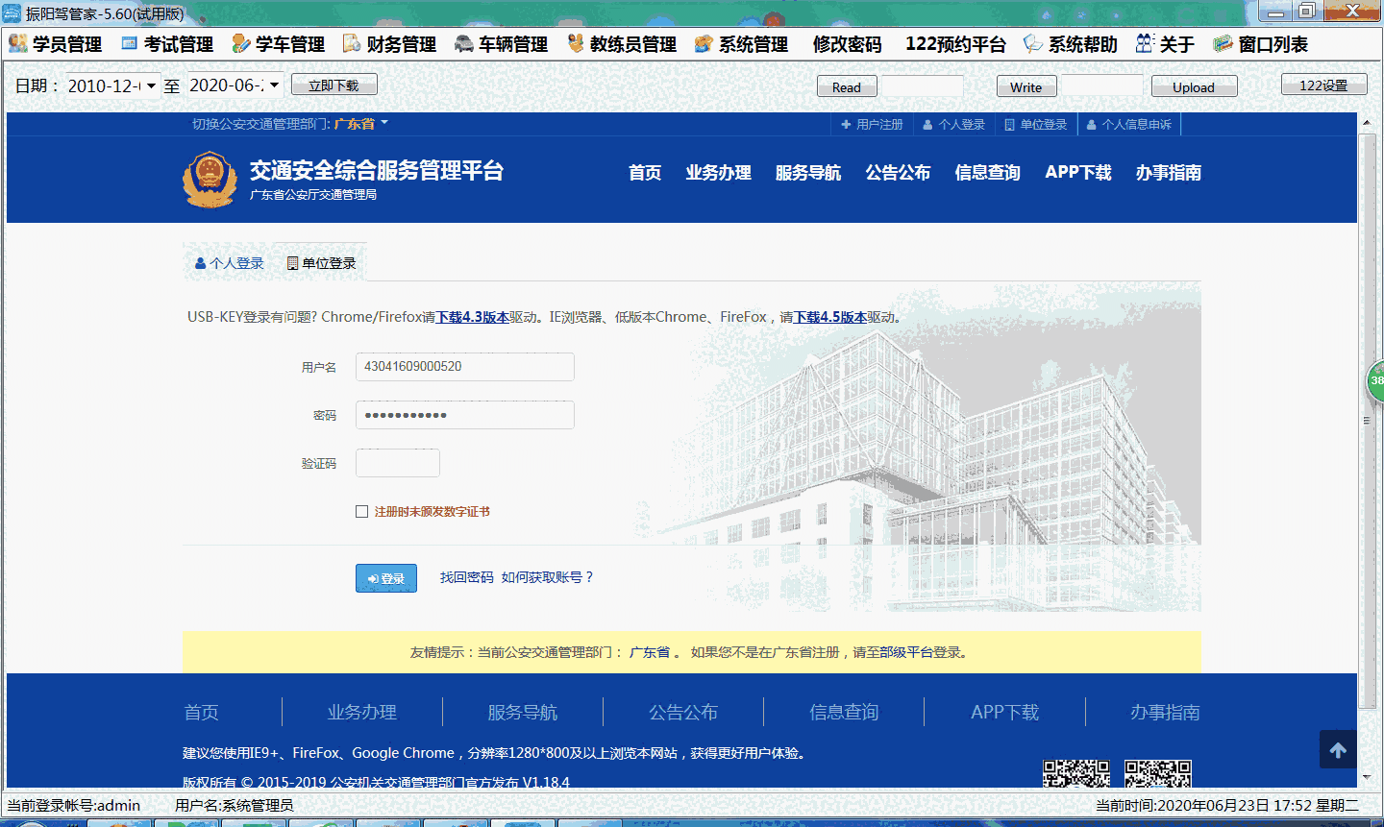This screenshot has width=1384, height=827.
Task: Click 服务导航 in the footer navigation
Action: [x=523, y=713]
